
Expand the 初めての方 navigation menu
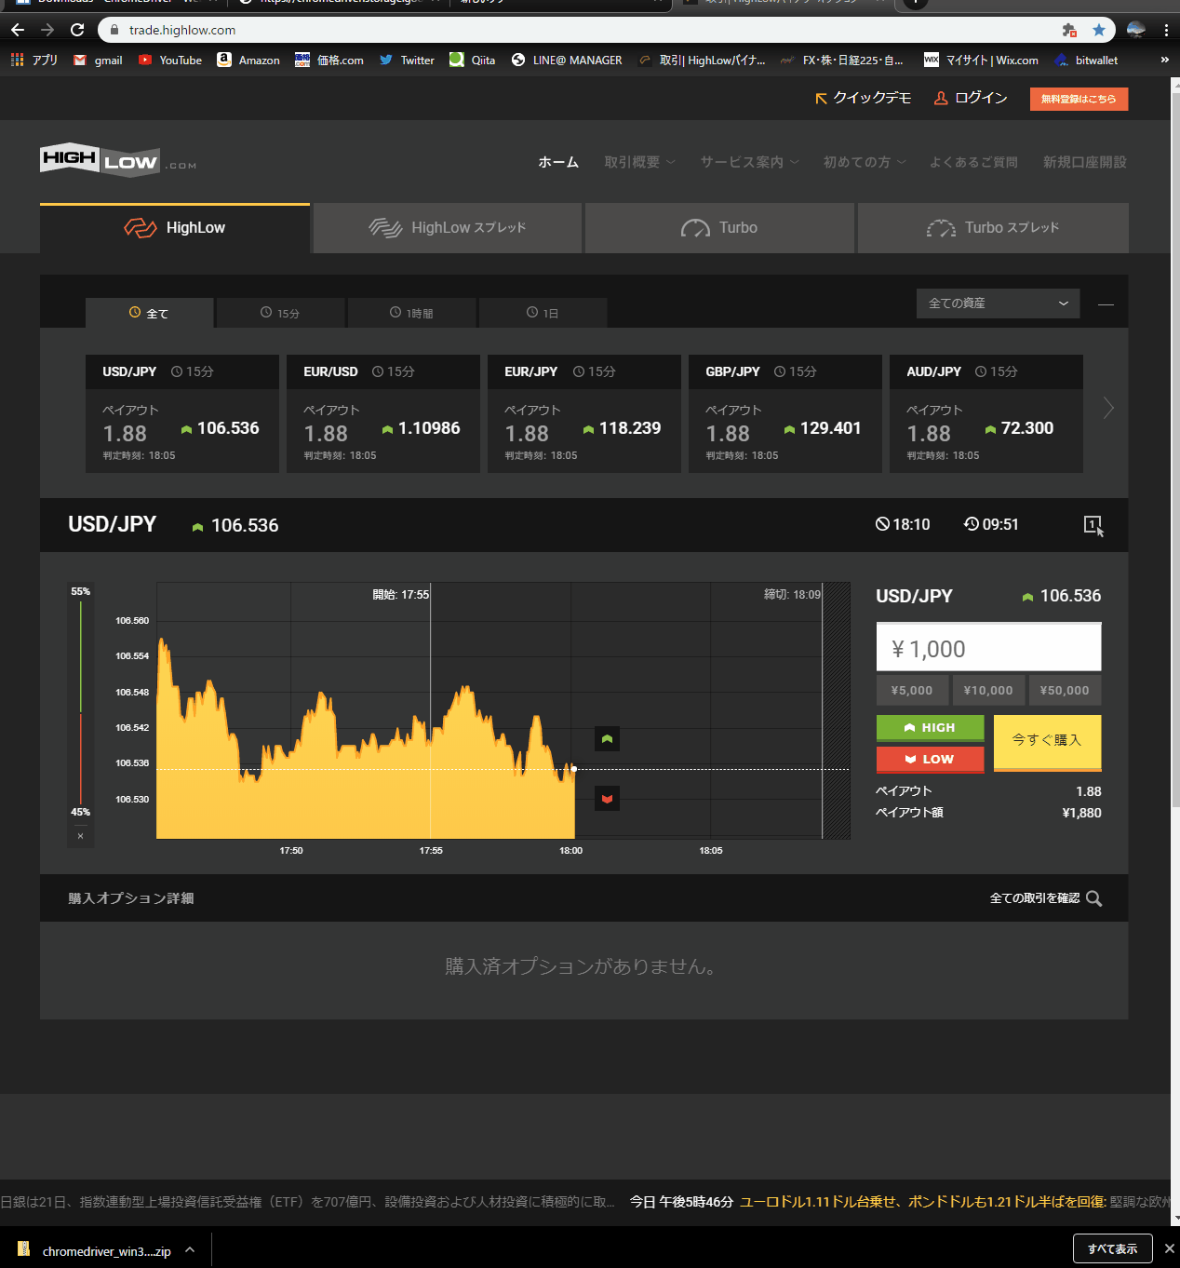point(864,162)
